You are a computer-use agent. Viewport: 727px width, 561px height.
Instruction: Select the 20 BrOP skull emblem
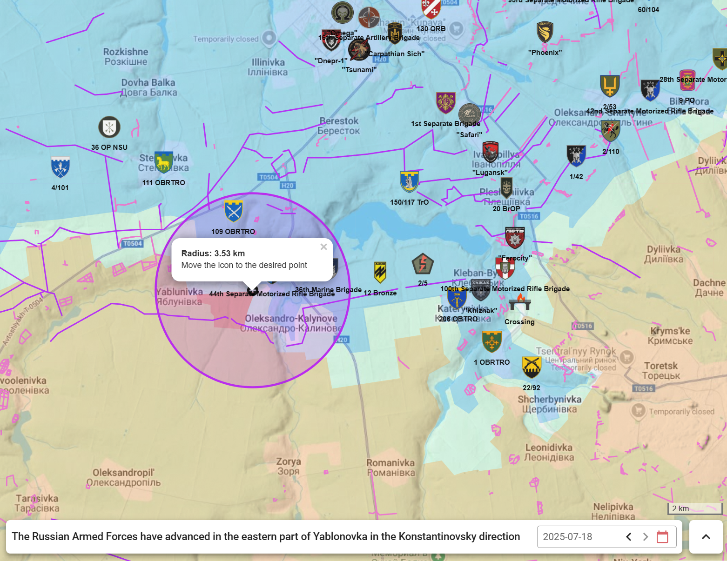coord(506,188)
